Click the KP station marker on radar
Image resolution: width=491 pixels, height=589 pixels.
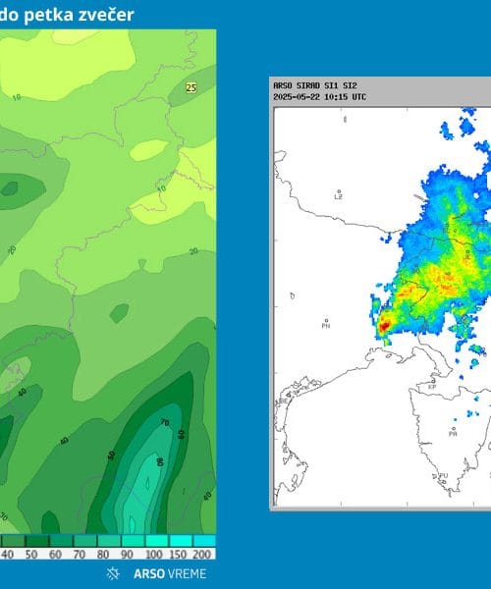(432, 384)
